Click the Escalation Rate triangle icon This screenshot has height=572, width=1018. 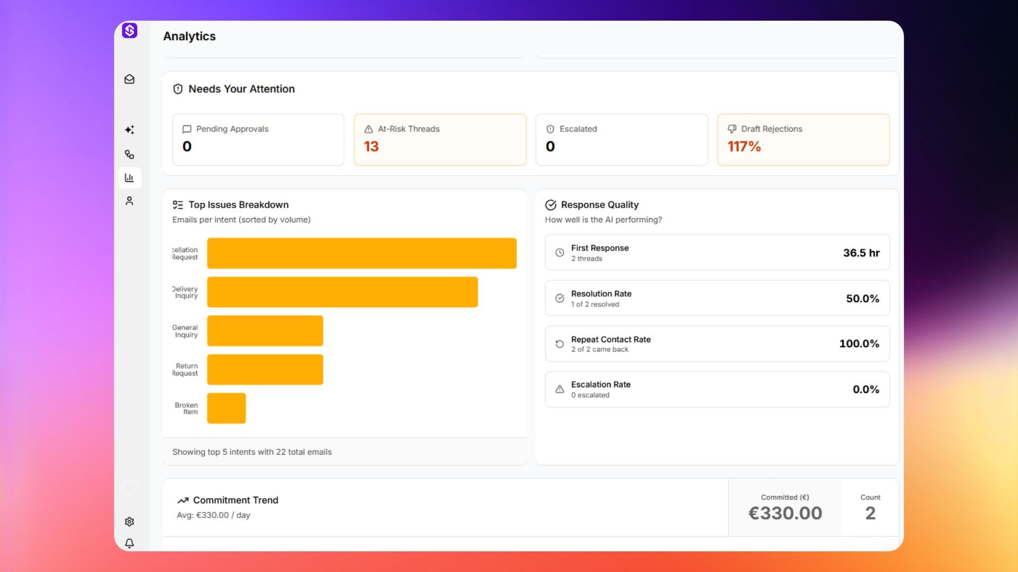(x=559, y=389)
